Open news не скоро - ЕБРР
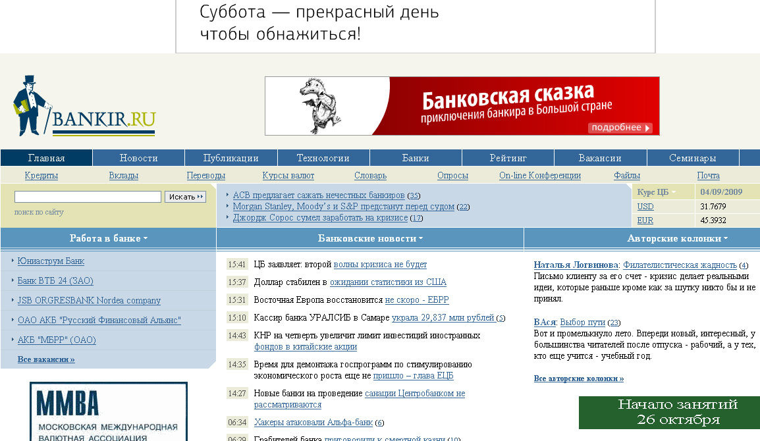760x441 pixels. (417, 300)
